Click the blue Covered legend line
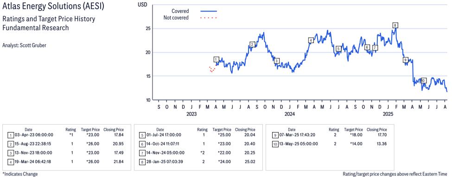This screenshot has width=452, height=177. 209,11
